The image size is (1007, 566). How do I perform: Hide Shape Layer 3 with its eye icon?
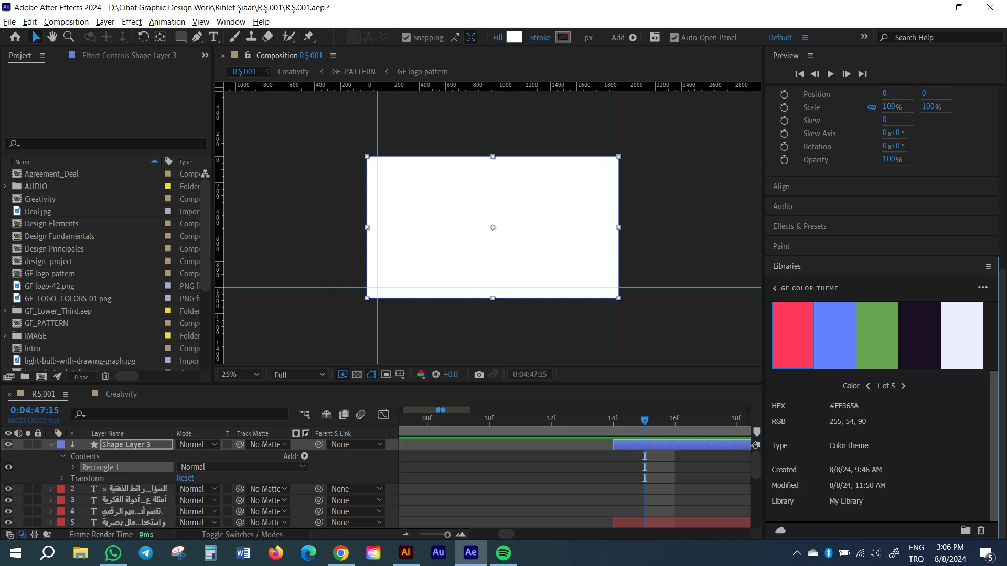pyautogui.click(x=8, y=444)
